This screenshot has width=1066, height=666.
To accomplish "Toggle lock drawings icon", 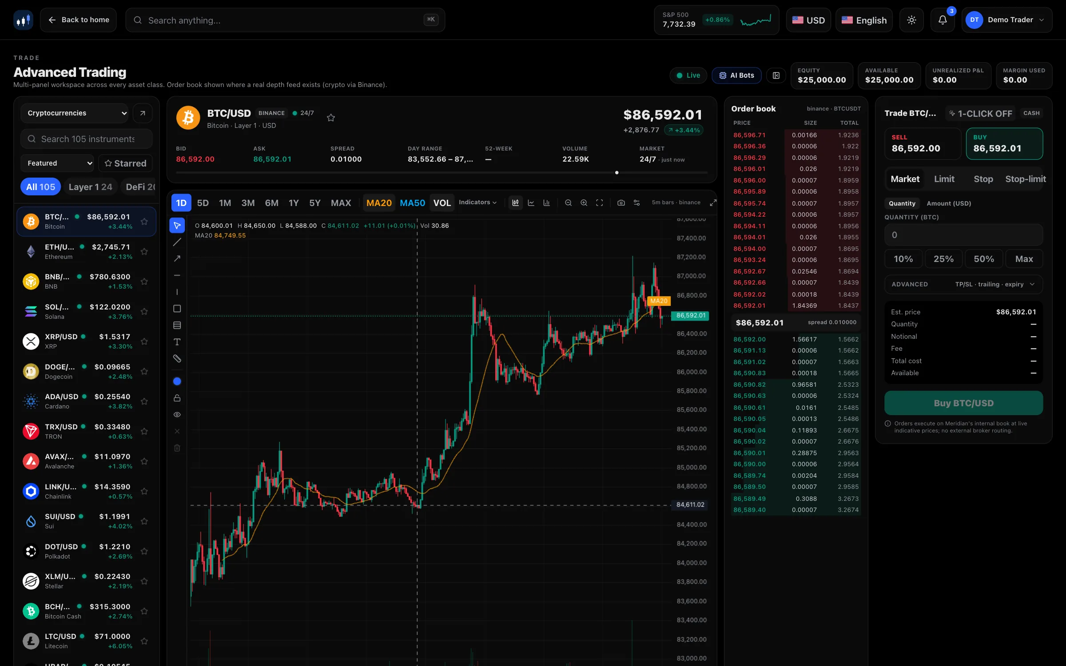I will (x=177, y=398).
